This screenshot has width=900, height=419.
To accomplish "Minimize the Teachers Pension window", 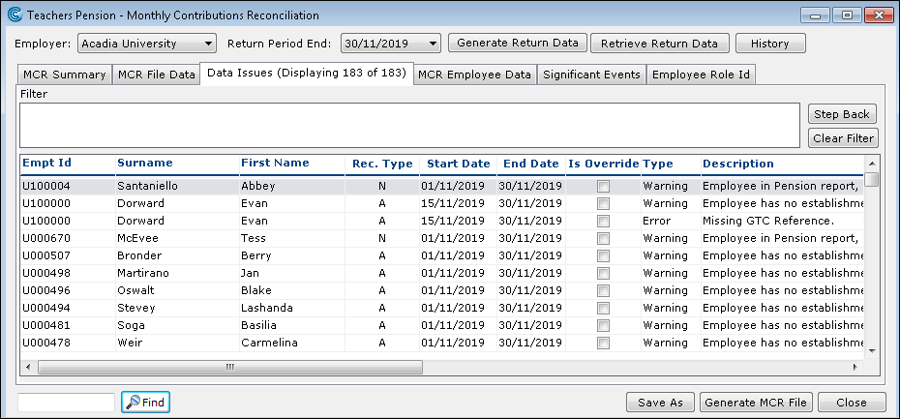I will [816, 15].
